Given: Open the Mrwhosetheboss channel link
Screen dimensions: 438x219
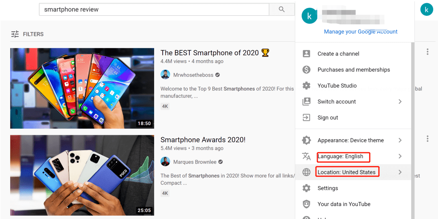Looking at the screenshot, I should tap(193, 75).
